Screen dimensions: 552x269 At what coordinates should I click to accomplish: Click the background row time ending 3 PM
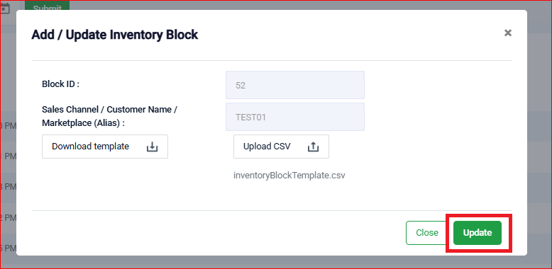pyautogui.click(x=8, y=187)
